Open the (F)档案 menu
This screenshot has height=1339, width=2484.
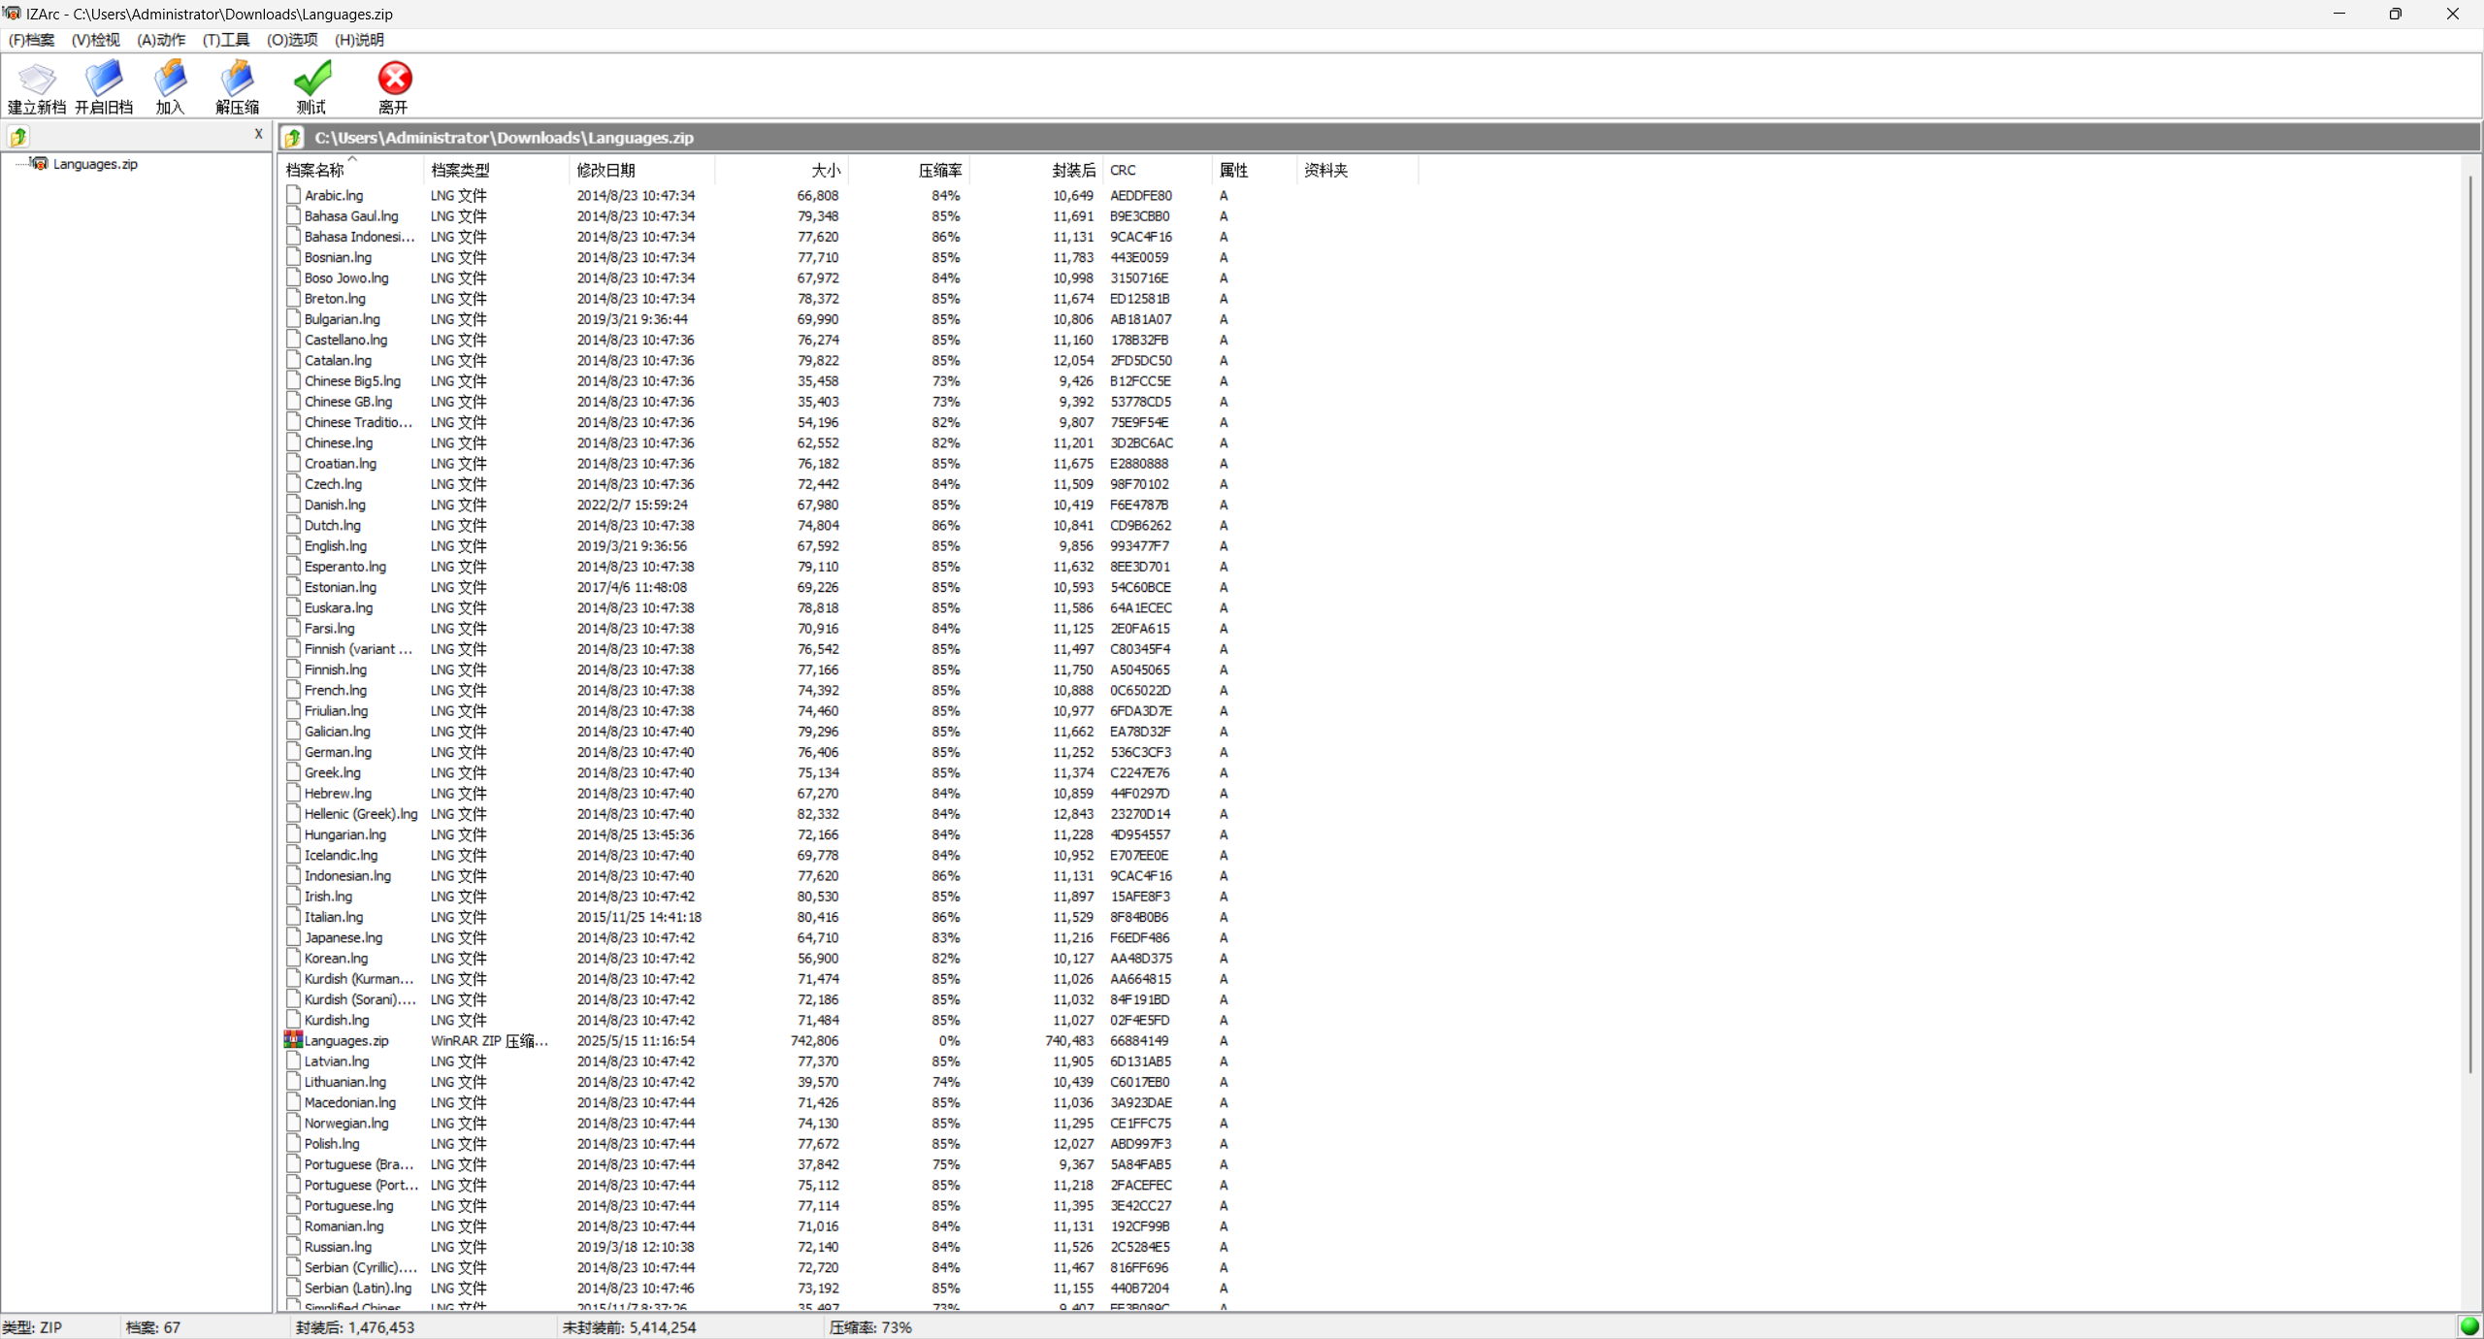32,40
